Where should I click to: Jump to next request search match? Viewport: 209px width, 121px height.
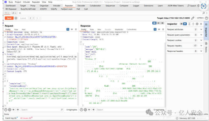[x=18, y=110]
